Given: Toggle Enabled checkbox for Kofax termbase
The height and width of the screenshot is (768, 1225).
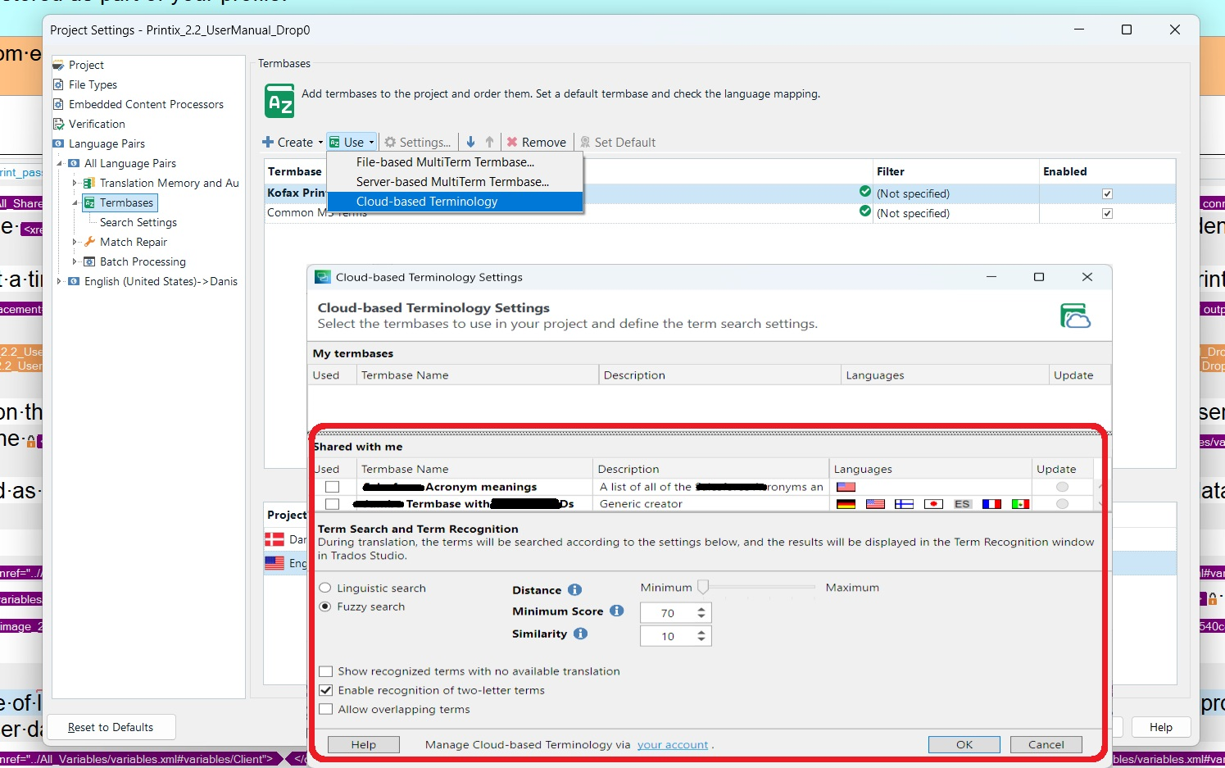Looking at the screenshot, I should (x=1107, y=193).
